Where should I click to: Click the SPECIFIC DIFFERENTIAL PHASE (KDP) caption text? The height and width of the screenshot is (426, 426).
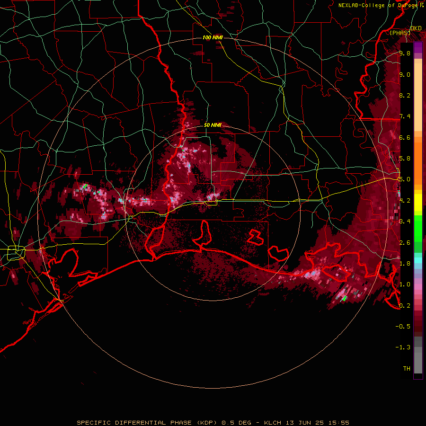point(147,423)
